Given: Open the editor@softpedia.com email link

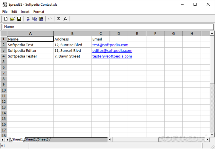Looking at the screenshot, I should (112, 51).
